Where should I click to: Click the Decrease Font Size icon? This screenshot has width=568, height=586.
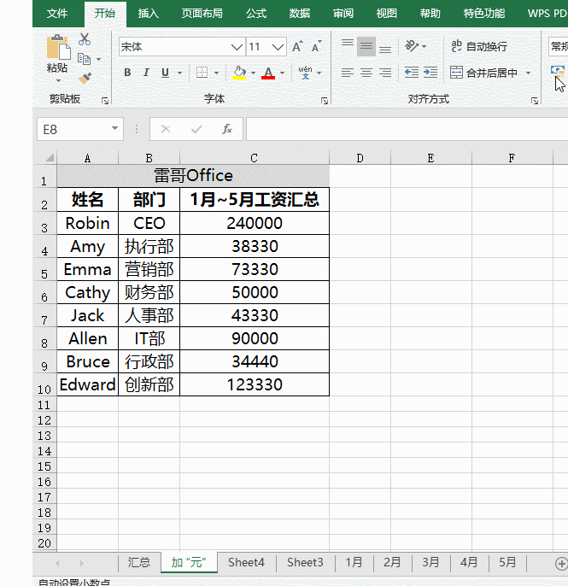click(317, 47)
